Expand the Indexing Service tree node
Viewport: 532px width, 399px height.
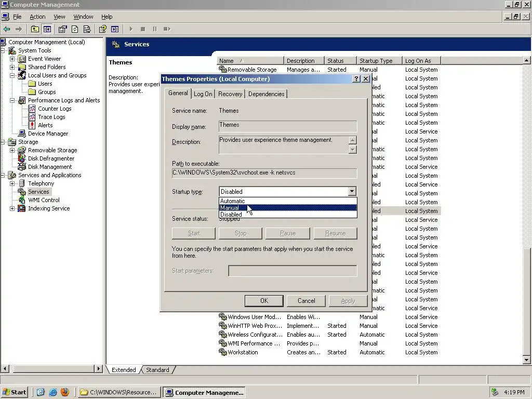click(x=12, y=208)
